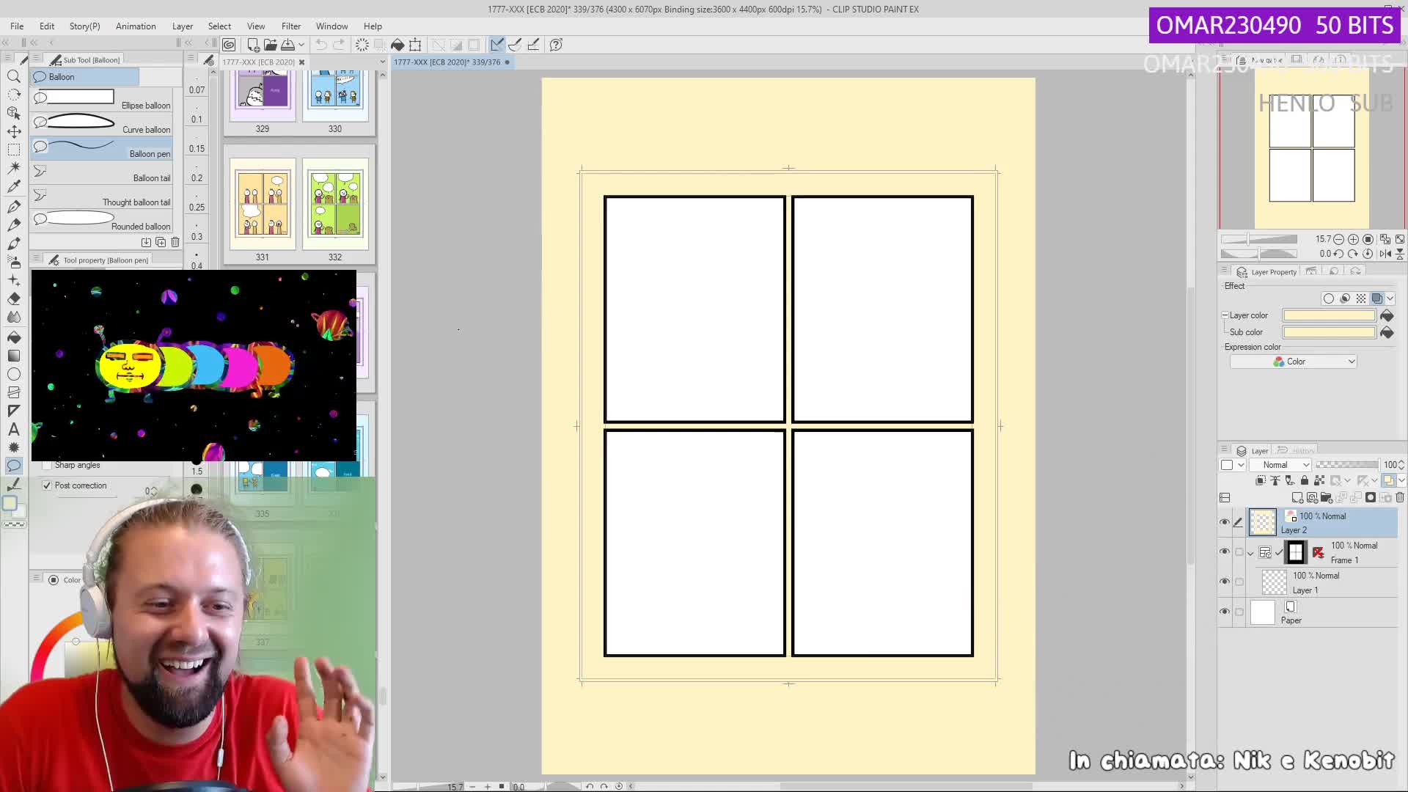
Task: Open page manager tab list dropdown
Action: pyautogui.click(x=382, y=62)
